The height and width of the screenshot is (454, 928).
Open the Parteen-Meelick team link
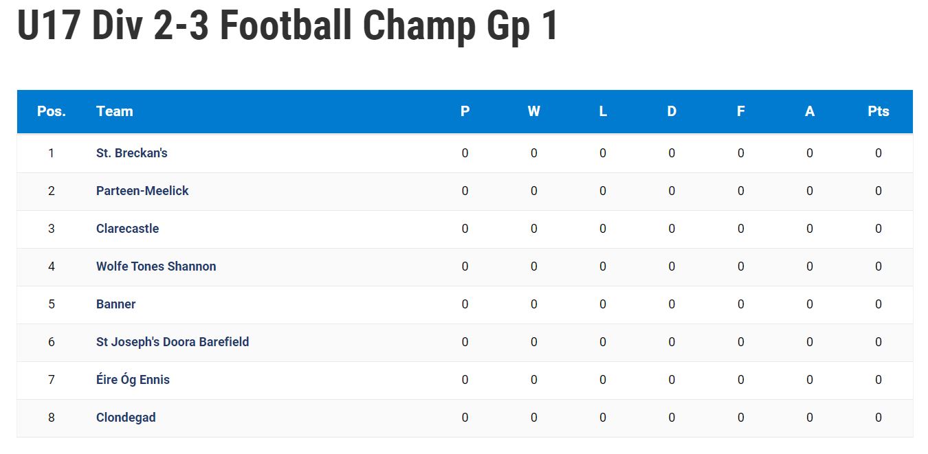[x=142, y=191]
